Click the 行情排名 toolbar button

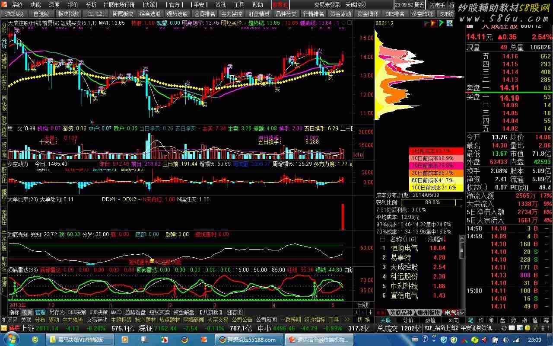point(313,14)
